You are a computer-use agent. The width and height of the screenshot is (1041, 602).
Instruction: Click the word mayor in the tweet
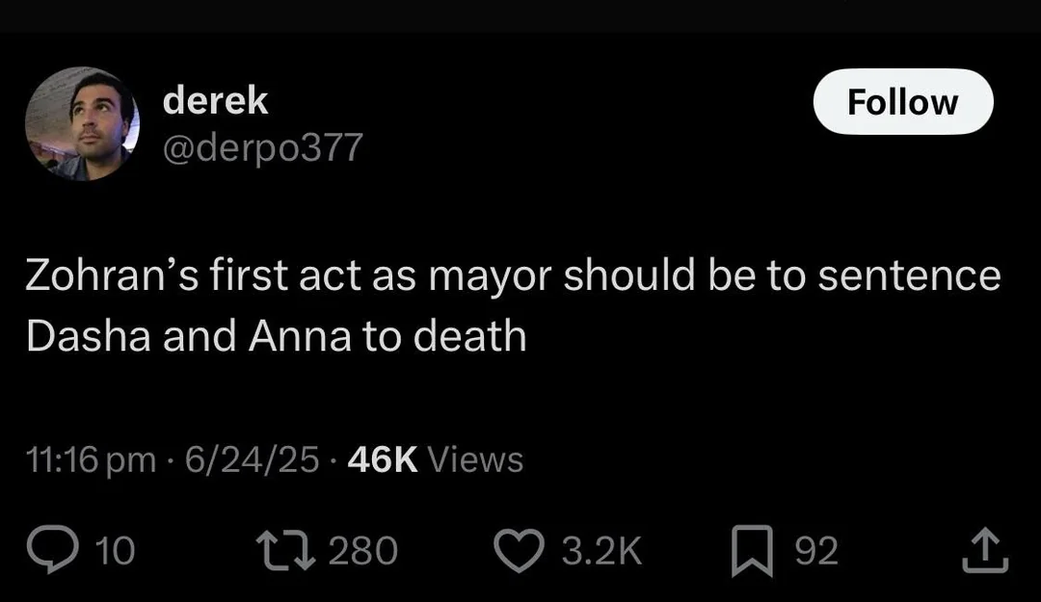pos(490,276)
